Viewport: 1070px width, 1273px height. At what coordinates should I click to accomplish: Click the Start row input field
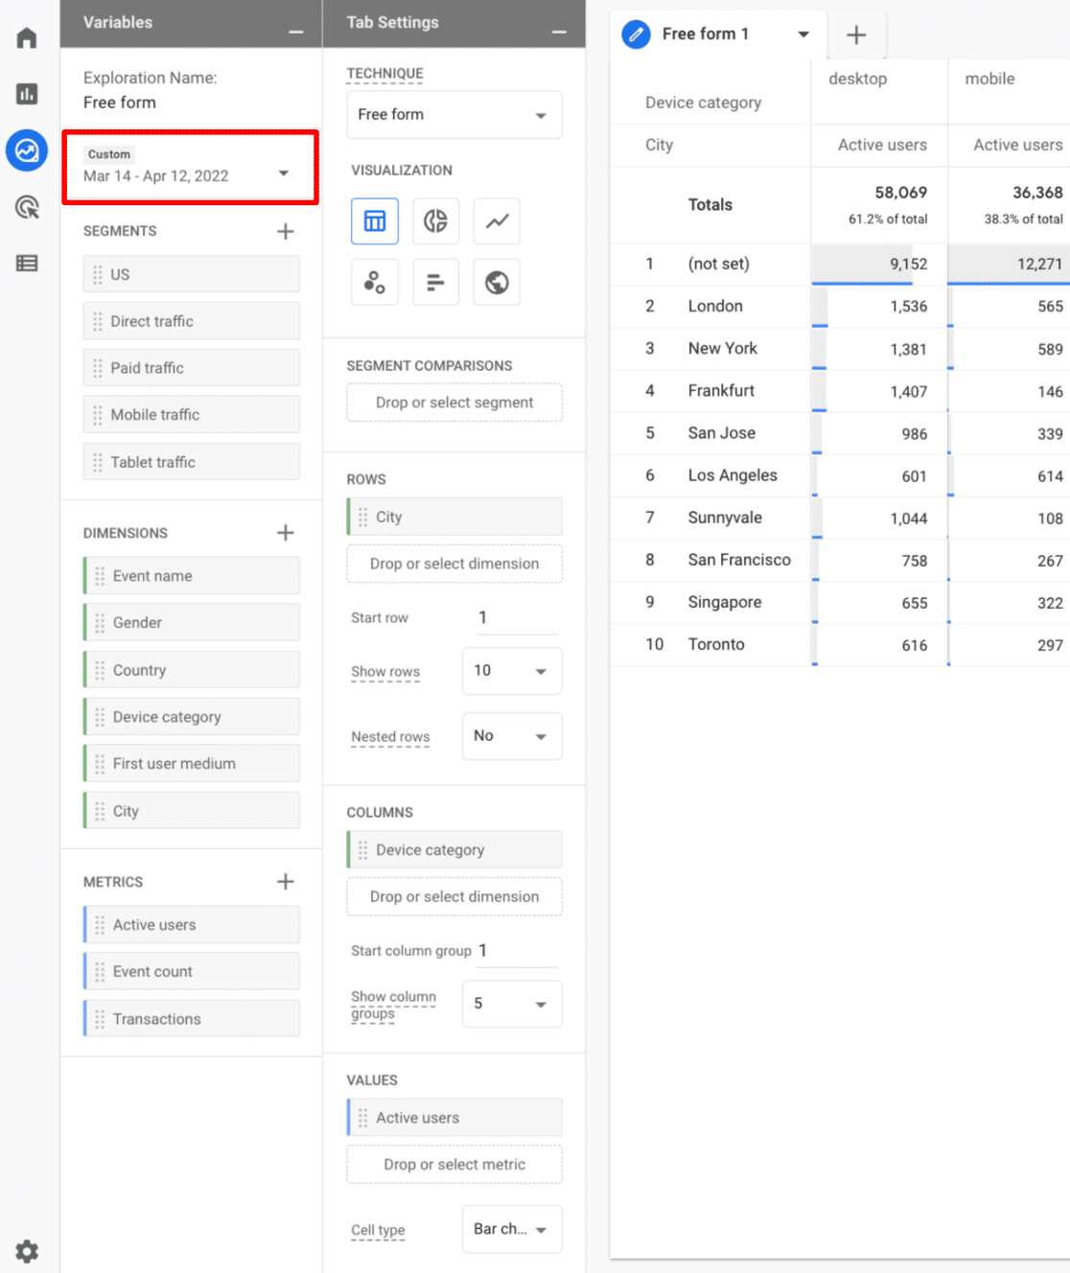(x=516, y=618)
